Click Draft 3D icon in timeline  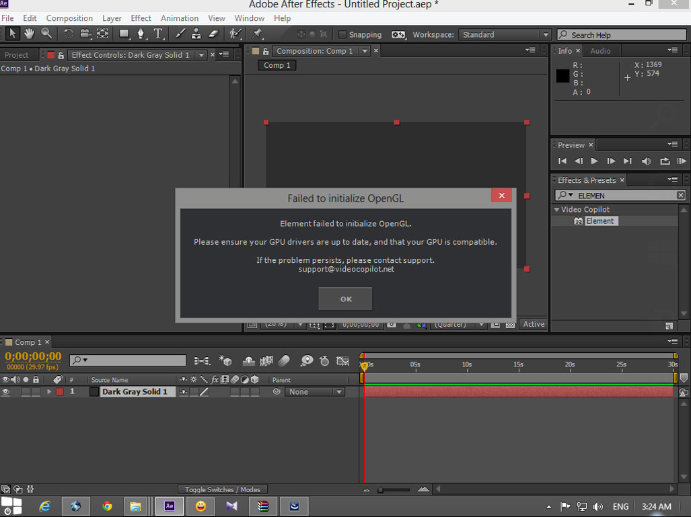pos(225,361)
